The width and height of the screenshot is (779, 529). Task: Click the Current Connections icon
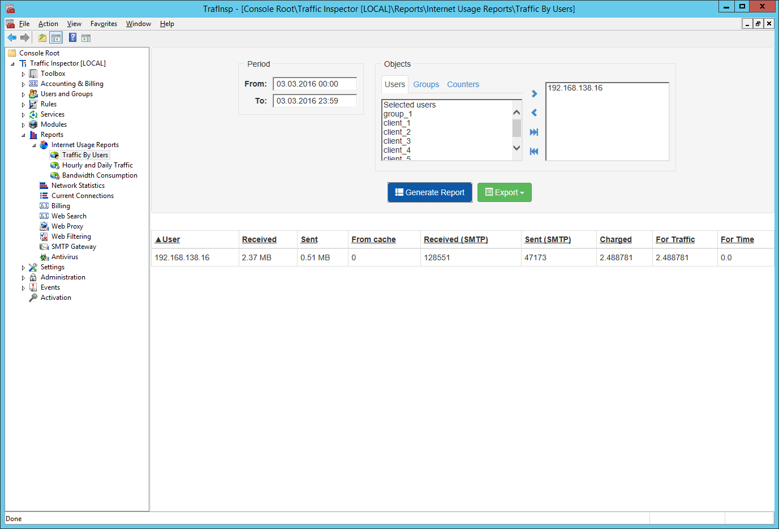(x=44, y=196)
